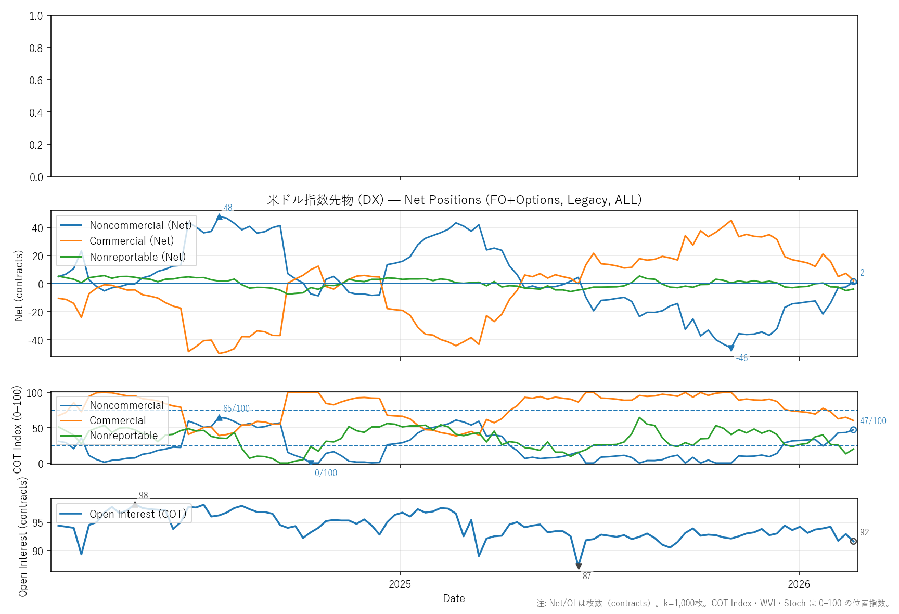
Task: Click the Open Interest (COT) legend label
Action: tap(138, 514)
